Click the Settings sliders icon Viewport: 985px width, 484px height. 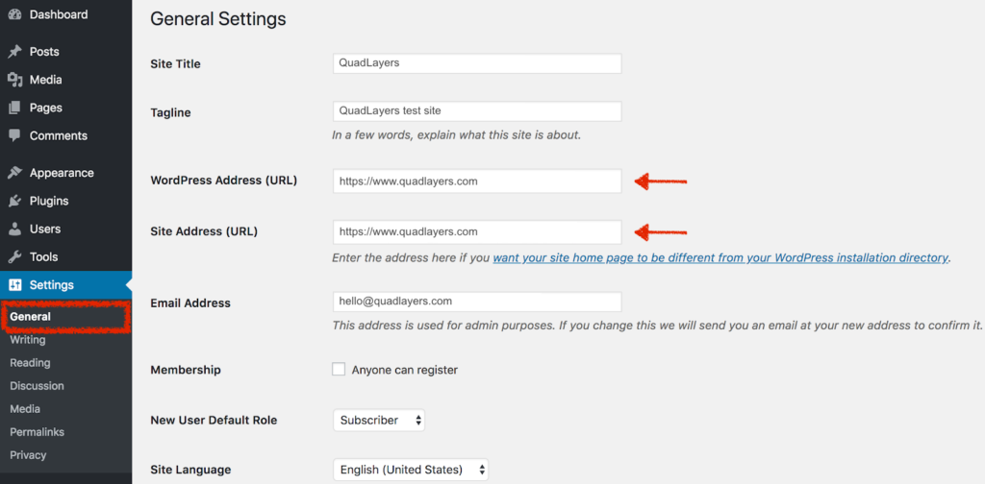point(15,285)
